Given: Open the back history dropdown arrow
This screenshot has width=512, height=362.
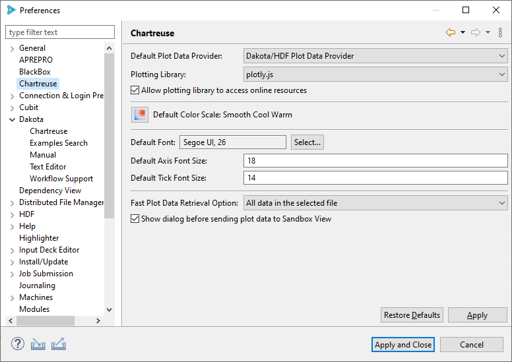Looking at the screenshot, I should pos(463,32).
